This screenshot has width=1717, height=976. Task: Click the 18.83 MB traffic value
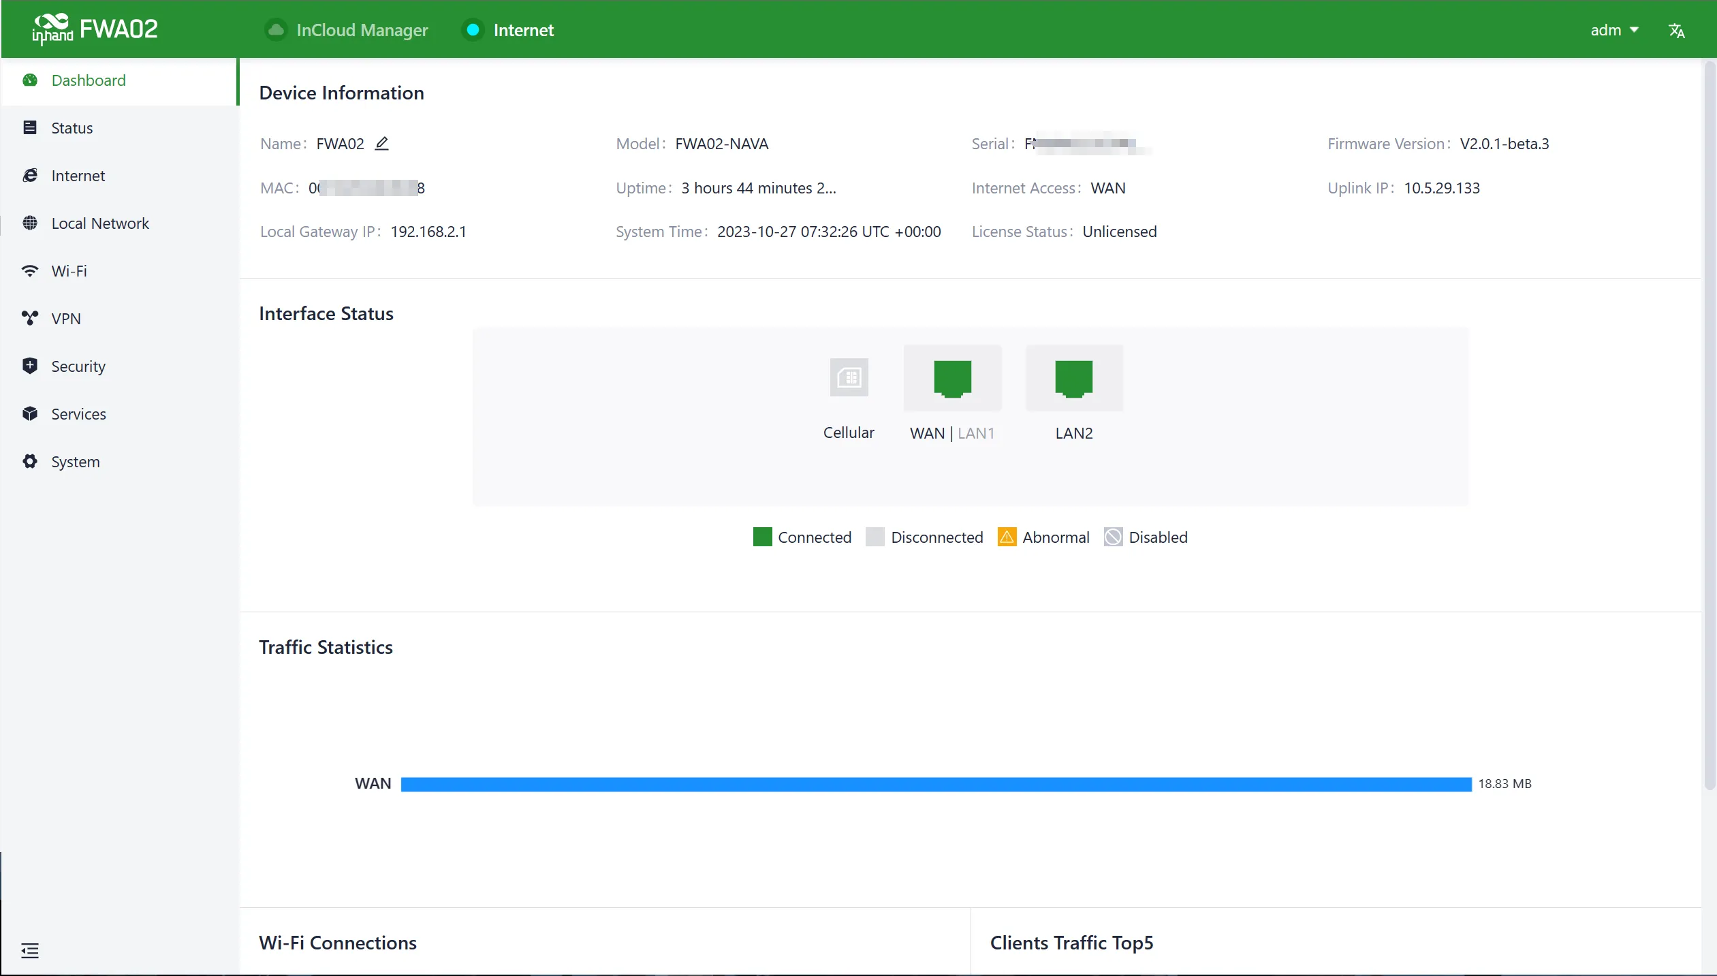1505,784
